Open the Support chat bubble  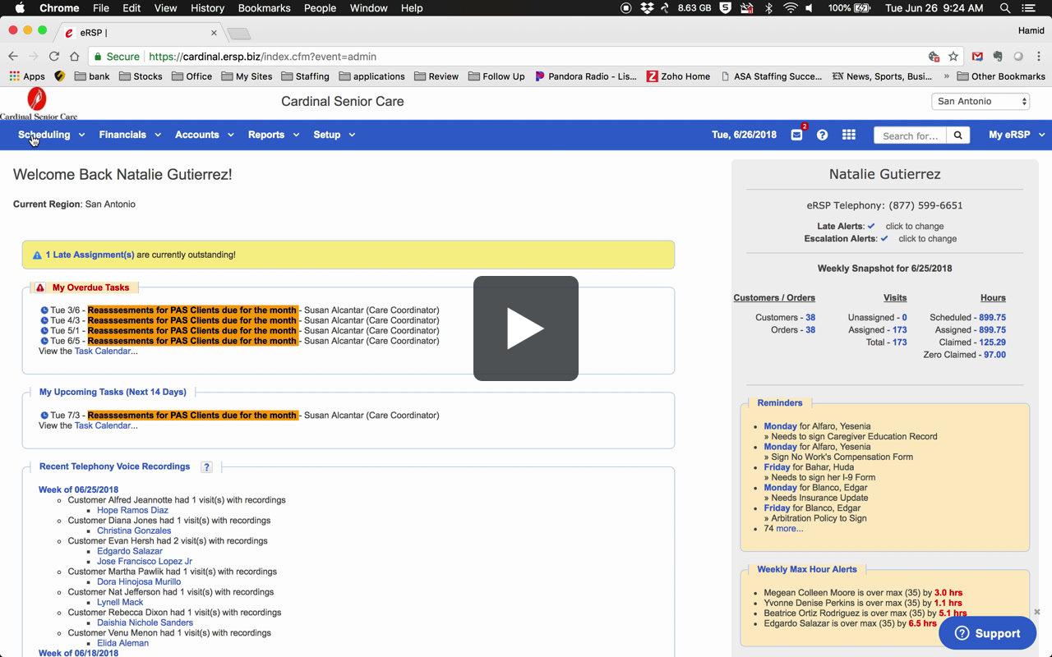tap(986, 633)
